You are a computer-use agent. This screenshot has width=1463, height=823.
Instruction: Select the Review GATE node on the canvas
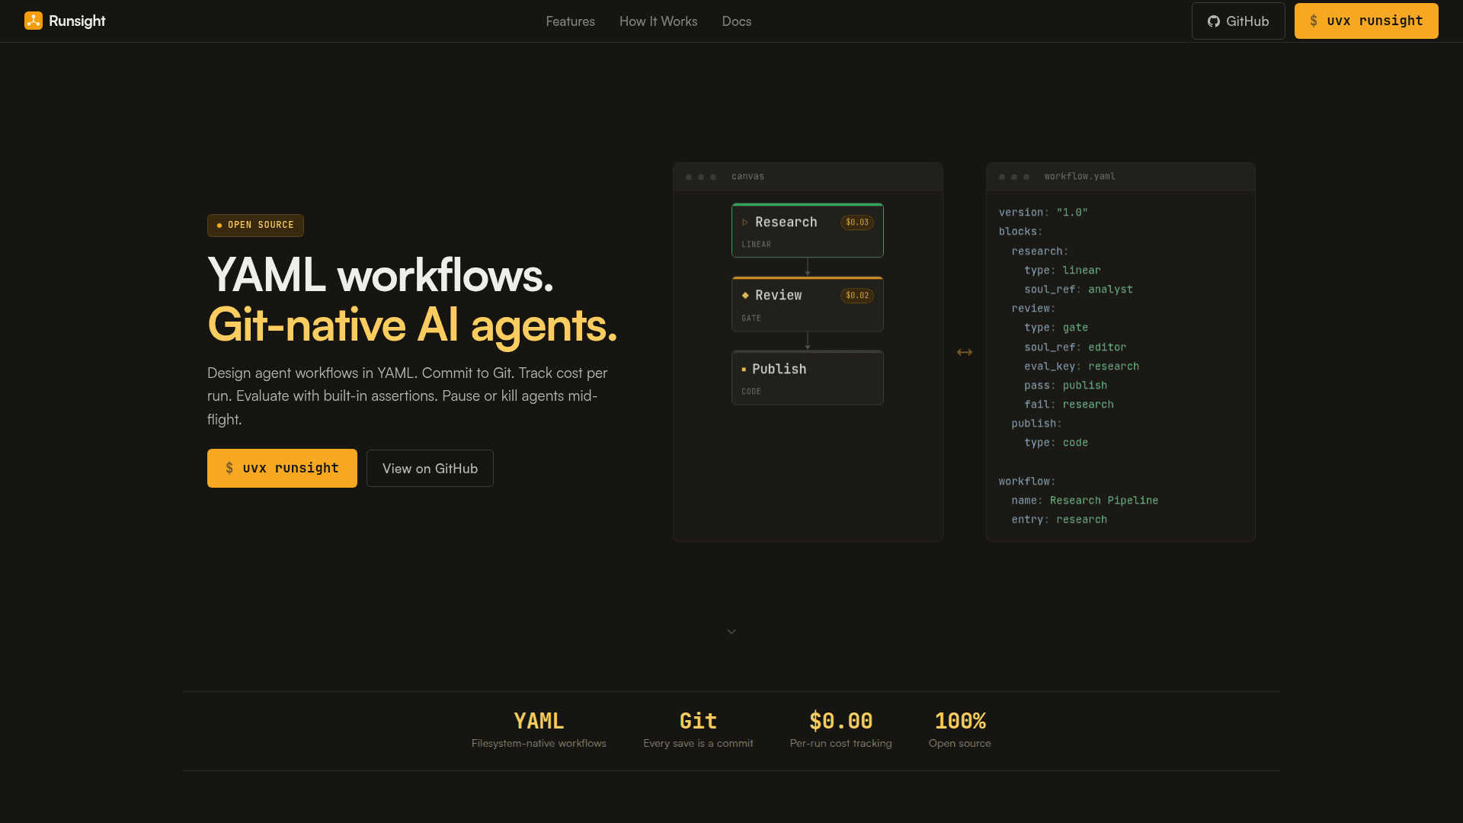807,303
